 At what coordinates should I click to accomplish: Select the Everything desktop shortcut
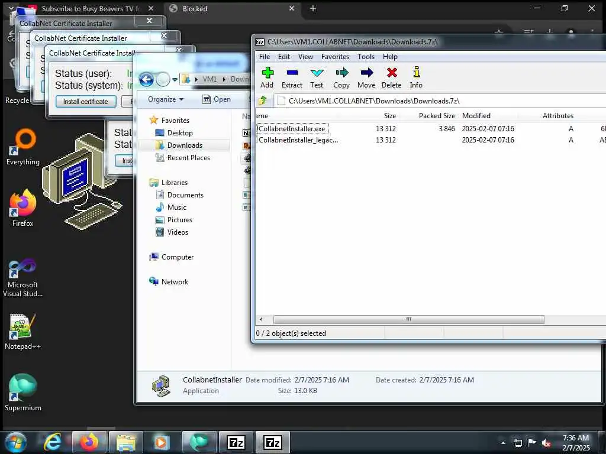coord(23,147)
